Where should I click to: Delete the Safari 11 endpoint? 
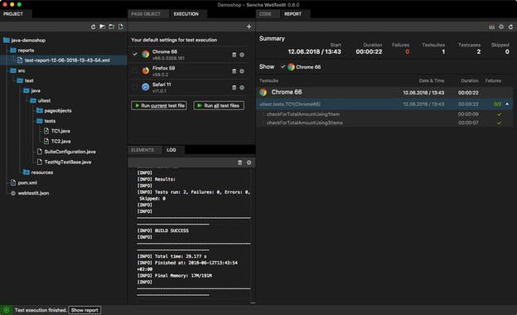point(234,87)
